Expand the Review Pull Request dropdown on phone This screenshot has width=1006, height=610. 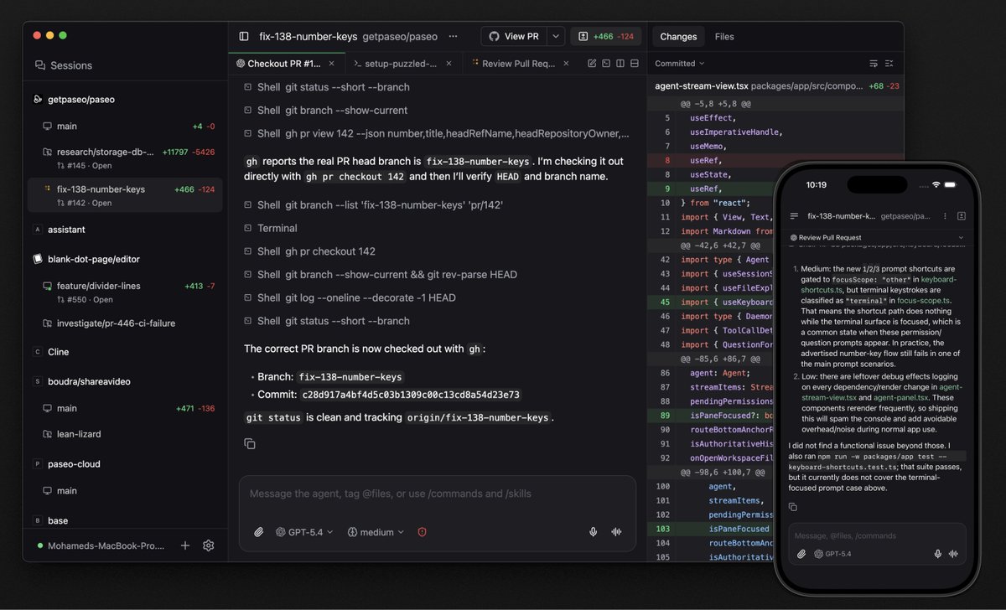877,238
